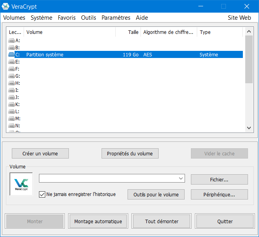Open the Favoris menu
The width and height of the screenshot is (259, 237).
[67, 18]
